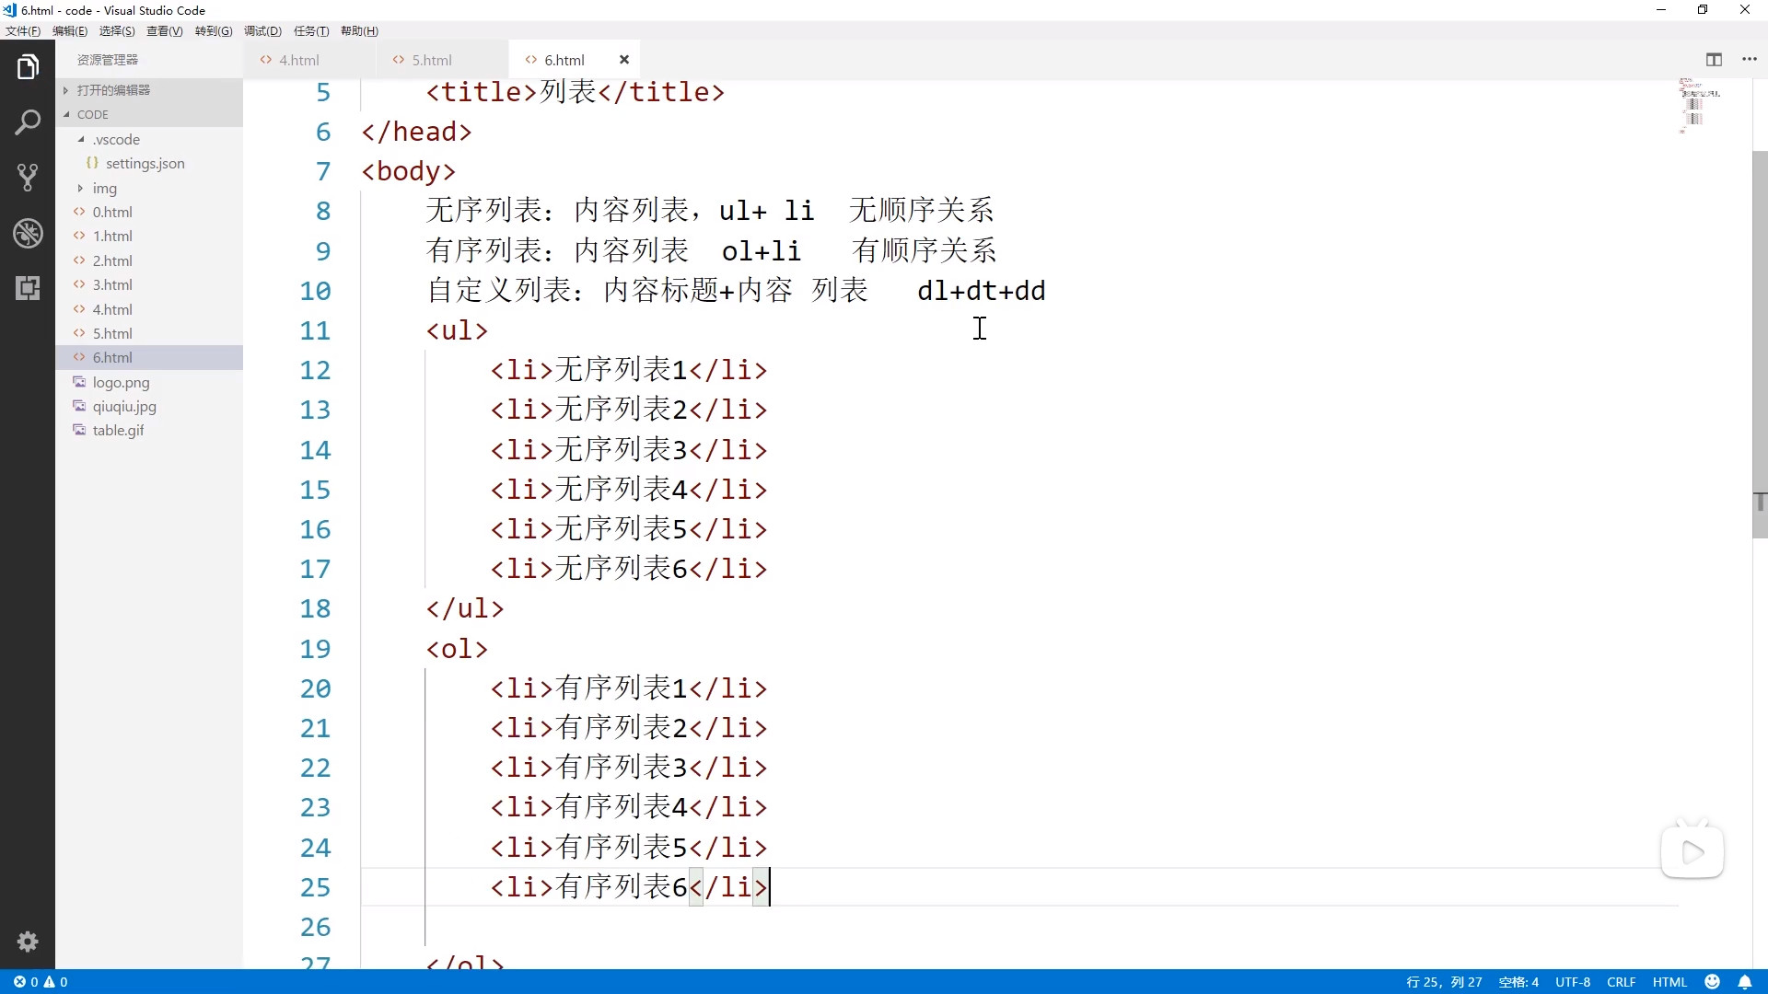This screenshot has height=994, width=1768.
Task: Click the feedback smiley in status bar
Action: pyautogui.click(x=1713, y=982)
